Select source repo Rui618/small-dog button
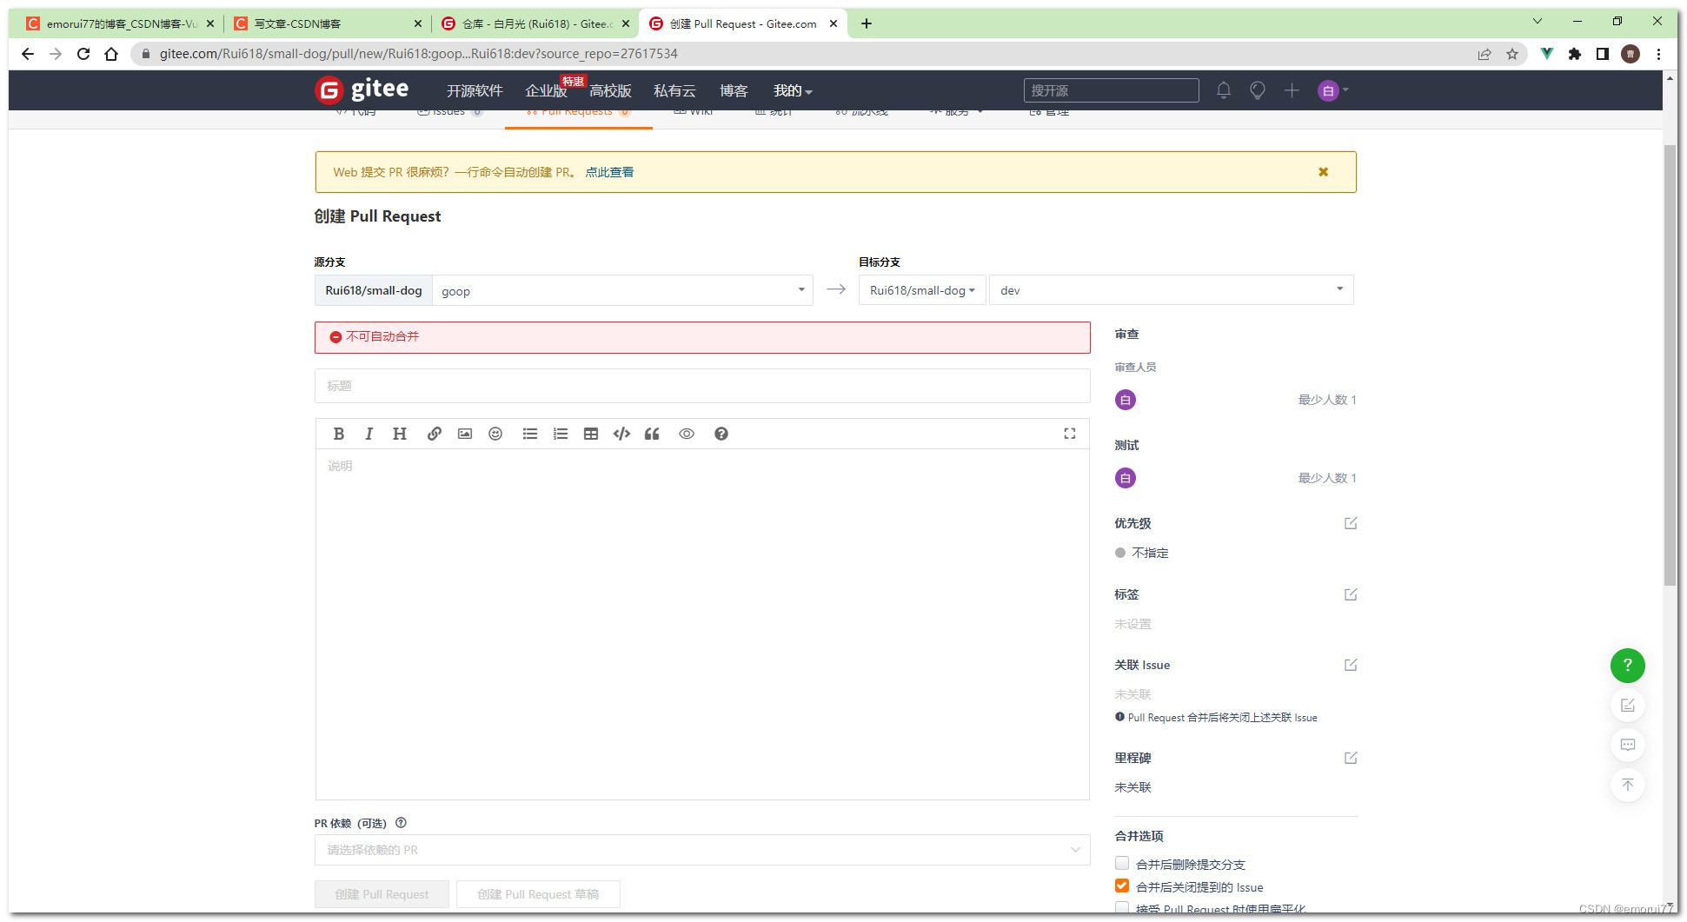Viewport: 1687px width, 922px height. pyautogui.click(x=374, y=290)
